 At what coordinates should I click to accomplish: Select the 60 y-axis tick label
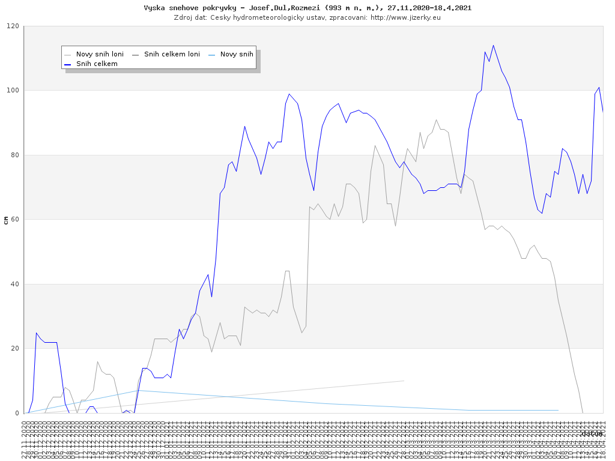tap(14, 220)
